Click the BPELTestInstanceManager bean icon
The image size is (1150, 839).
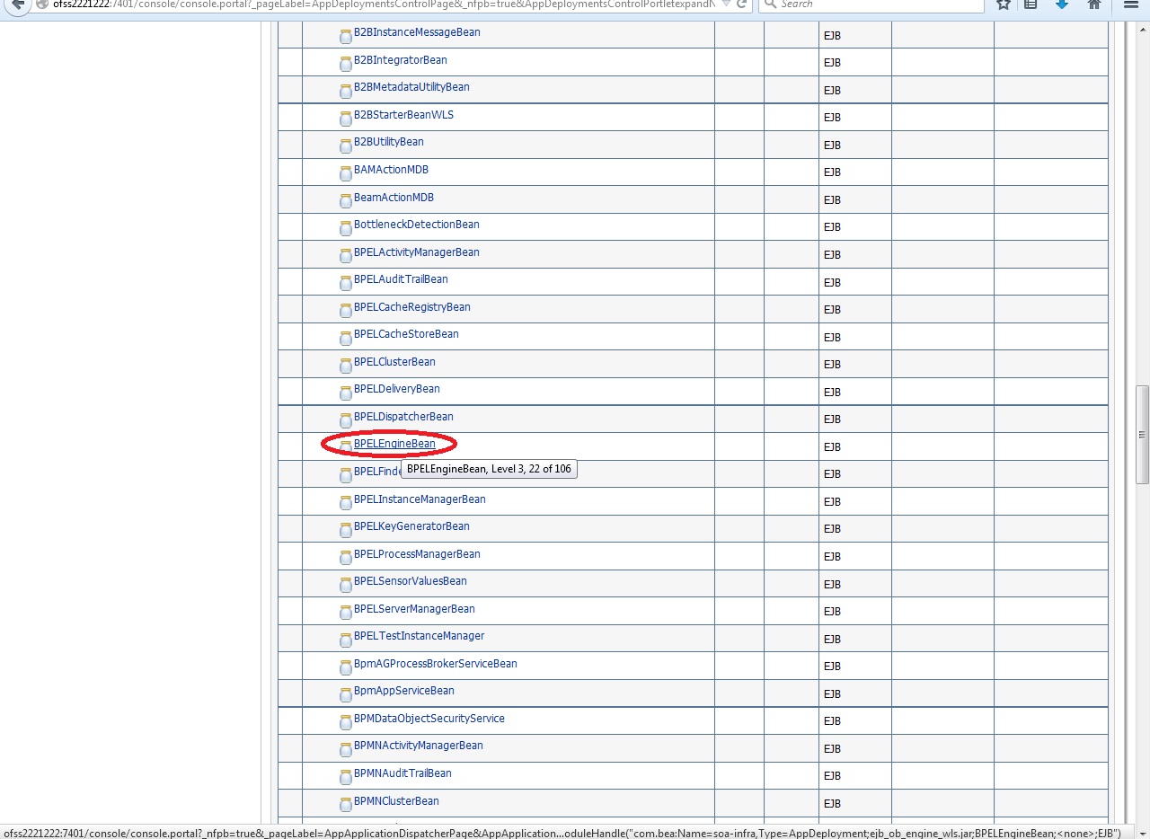(346, 640)
